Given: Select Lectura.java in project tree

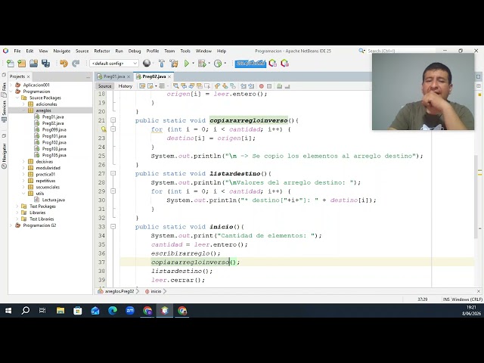Looking at the screenshot, I should [54, 200].
